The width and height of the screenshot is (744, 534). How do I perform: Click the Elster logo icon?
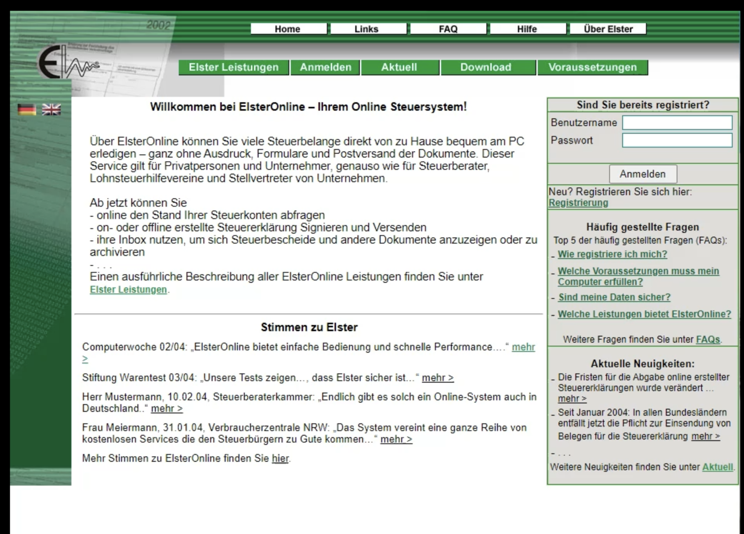(x=68, y=63)
